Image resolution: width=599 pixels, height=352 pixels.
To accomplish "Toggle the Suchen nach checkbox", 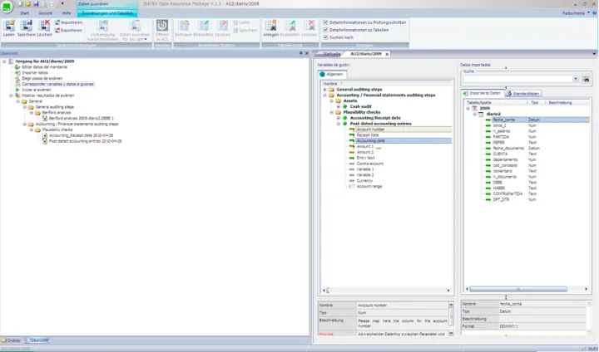I will point(325,37).
